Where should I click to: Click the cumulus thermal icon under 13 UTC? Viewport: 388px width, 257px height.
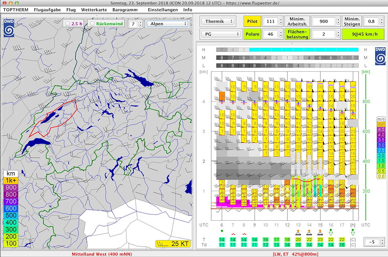(298, 232)
